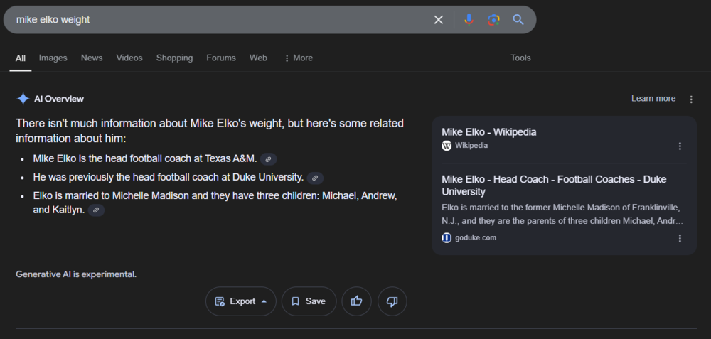Open source link after Duke University sentence
Screen dimensions: 711x339
(x=315, y=178)
